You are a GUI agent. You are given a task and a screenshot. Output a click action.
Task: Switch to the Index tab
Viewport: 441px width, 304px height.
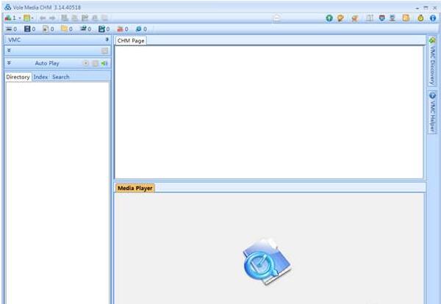[40, 76]
